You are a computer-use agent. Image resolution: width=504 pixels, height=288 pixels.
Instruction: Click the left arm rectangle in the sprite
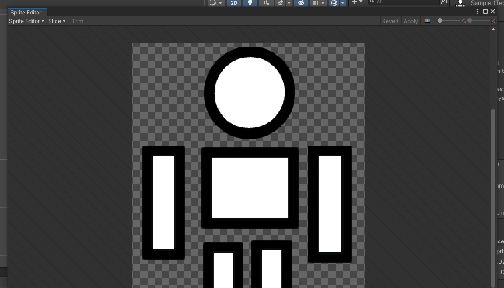click(163, 203)
